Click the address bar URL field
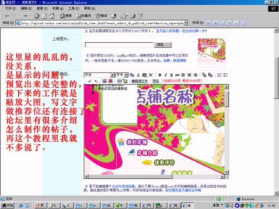The height and width of the screenshot is (209, 279). click(102, 23)
